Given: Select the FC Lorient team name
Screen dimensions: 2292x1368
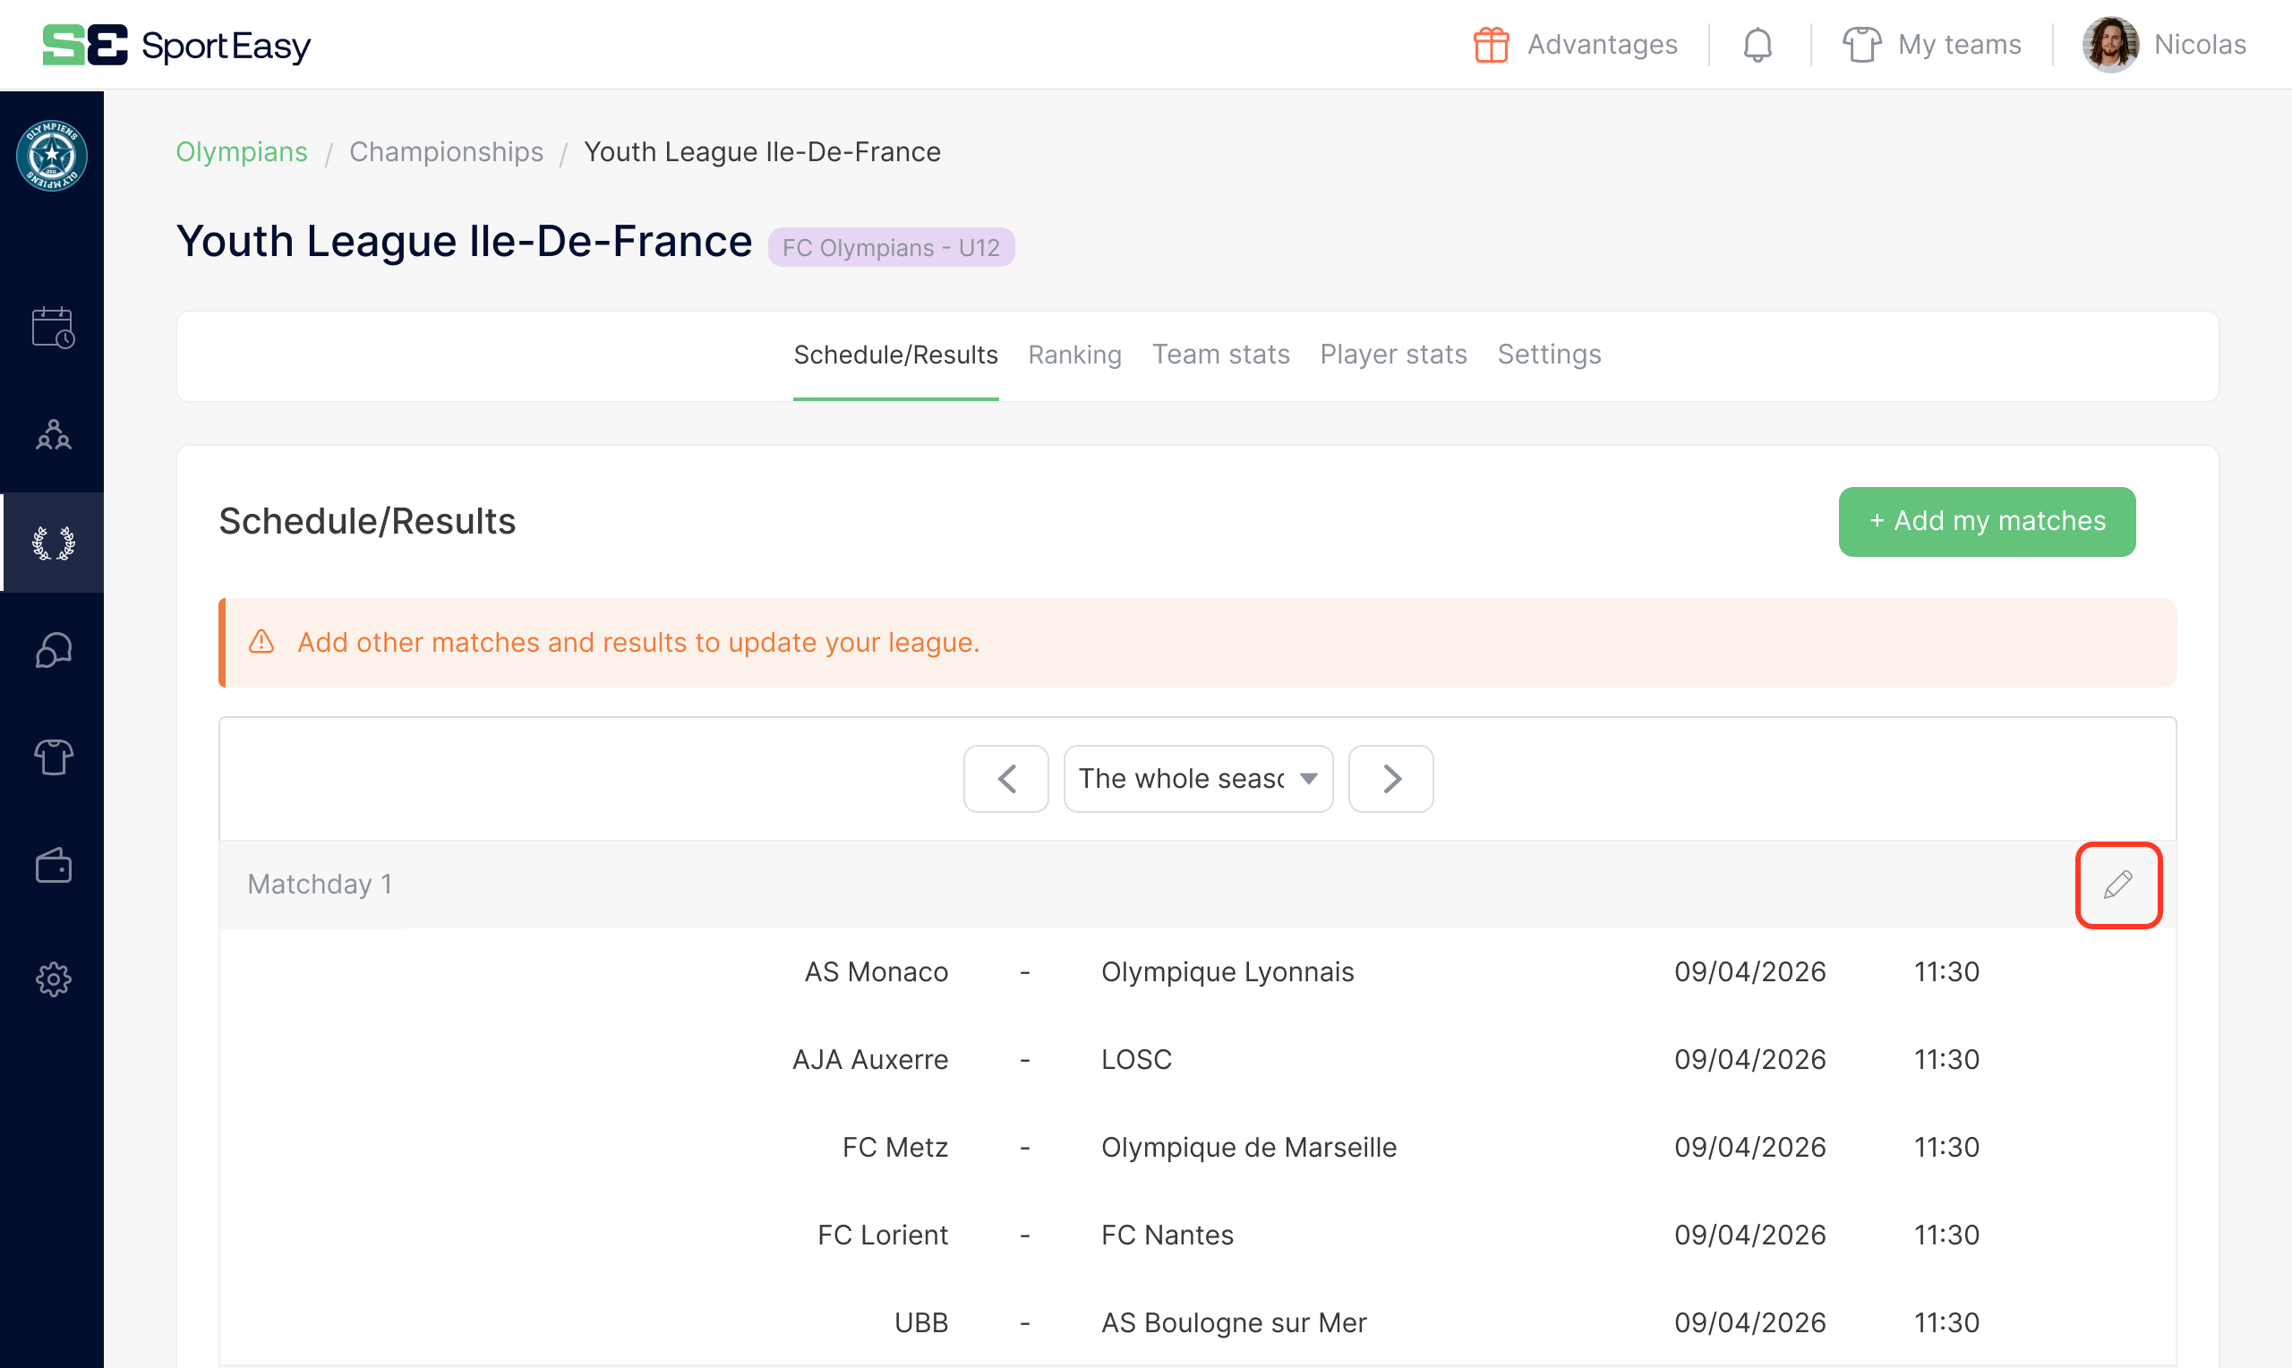Looking at the screenshot, I should pyautogui.click(x=882, y=1235).
